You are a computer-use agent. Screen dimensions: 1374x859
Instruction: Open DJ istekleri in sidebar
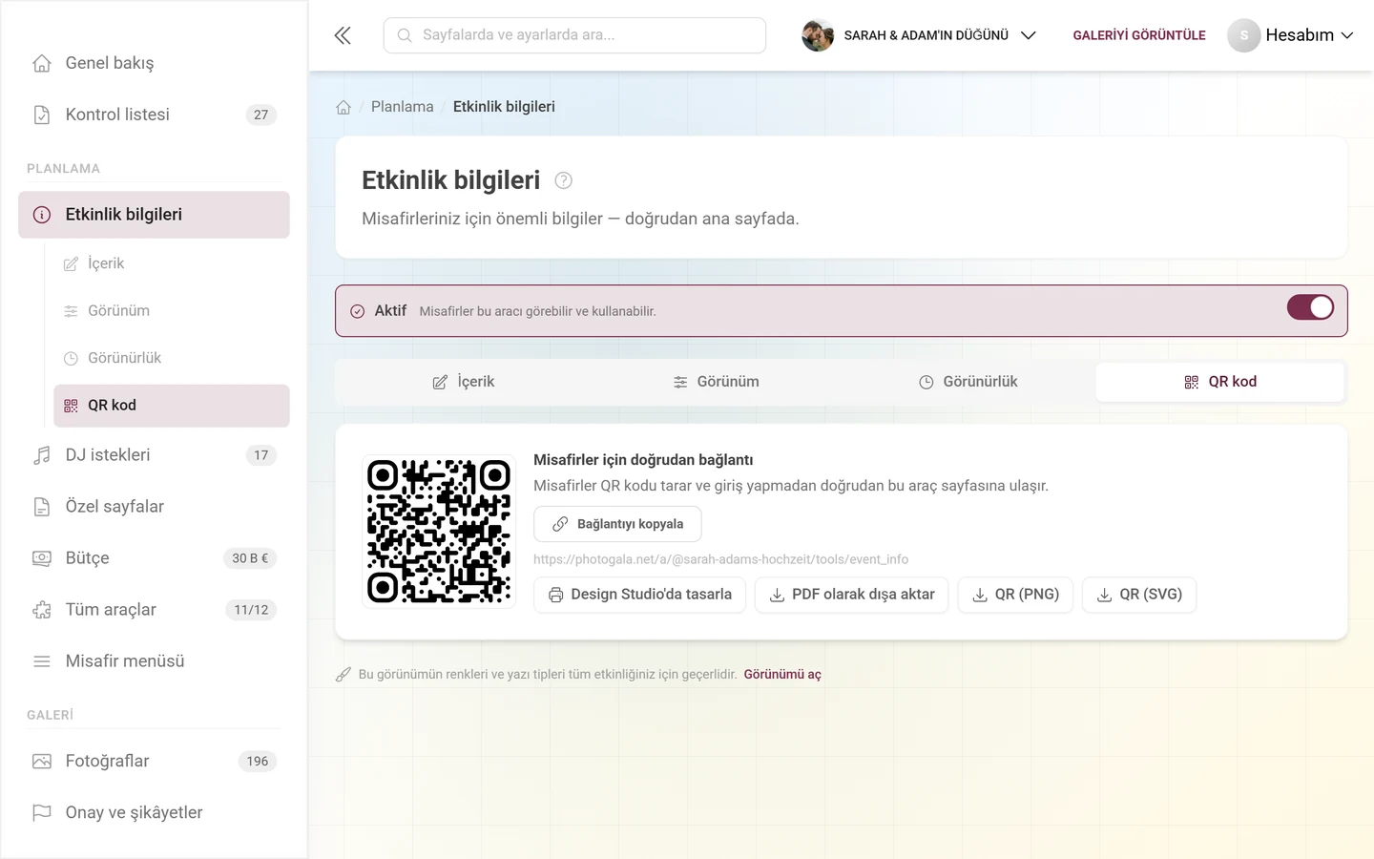(x=154, y=455)
